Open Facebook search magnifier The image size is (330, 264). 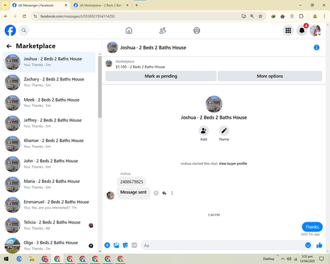pos(24,30)
